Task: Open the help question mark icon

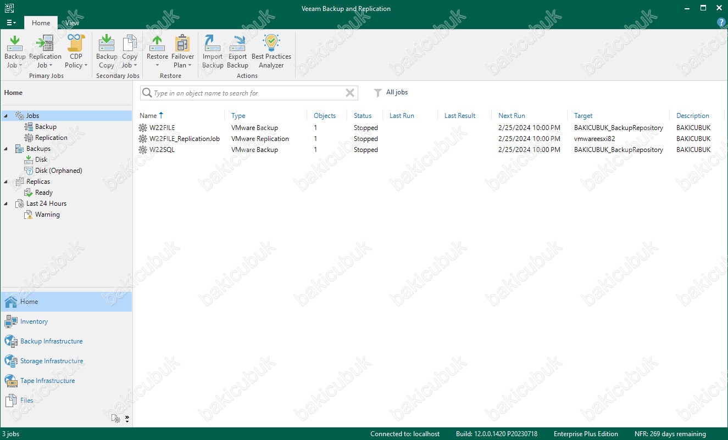Action: coord(722,22)
